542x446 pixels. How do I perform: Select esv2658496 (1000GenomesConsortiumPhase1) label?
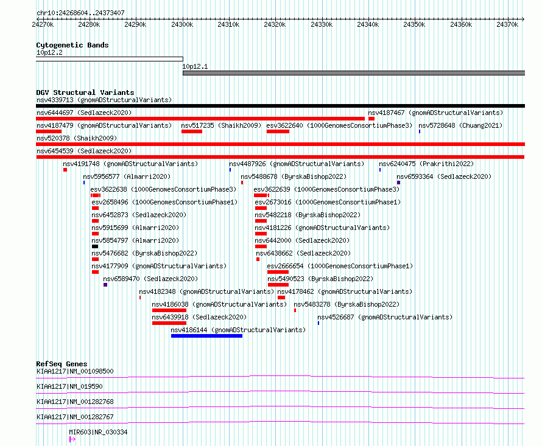click(x=164, y=202)
